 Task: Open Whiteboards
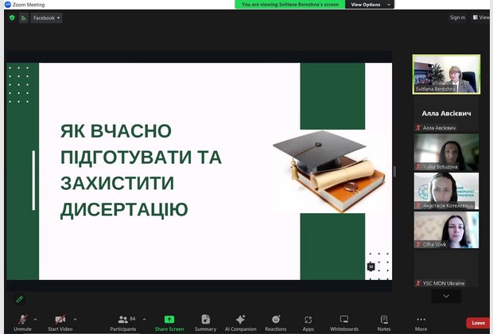[344, 323]
